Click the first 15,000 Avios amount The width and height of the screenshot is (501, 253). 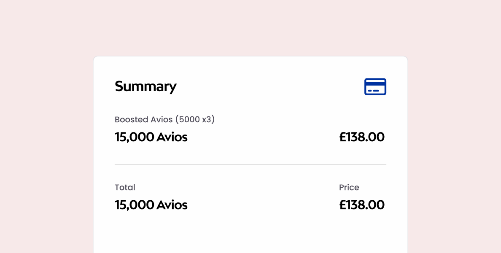(151, 137)
